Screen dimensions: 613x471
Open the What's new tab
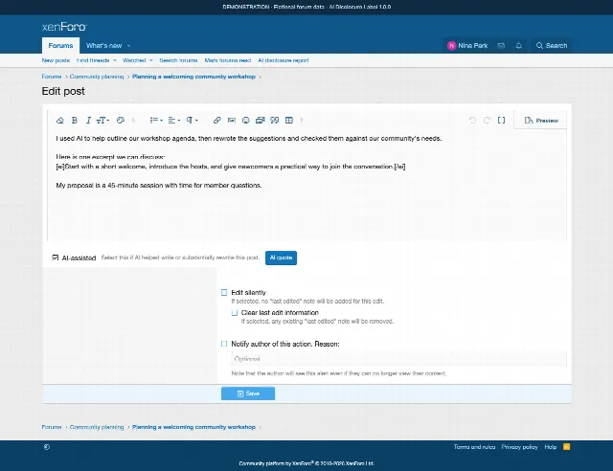104,46
